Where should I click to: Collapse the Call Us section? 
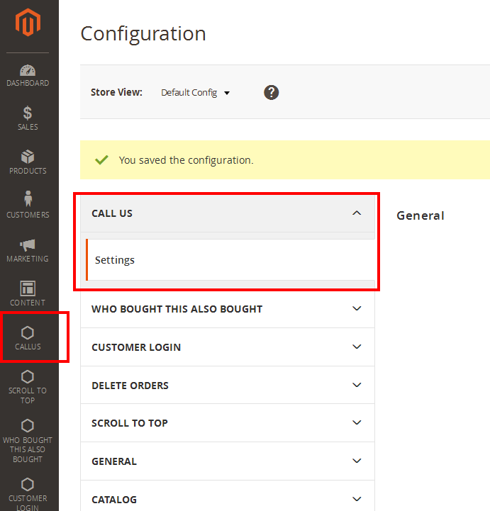357,213
